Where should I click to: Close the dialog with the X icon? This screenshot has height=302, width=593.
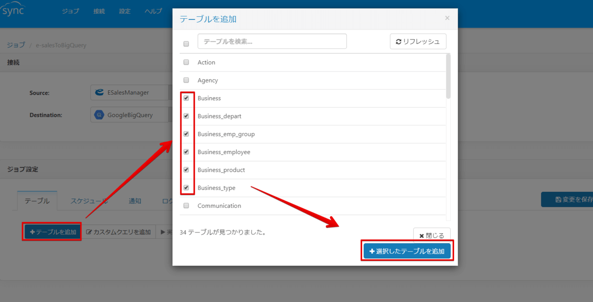pyautogui.click(x=447, y=18)
